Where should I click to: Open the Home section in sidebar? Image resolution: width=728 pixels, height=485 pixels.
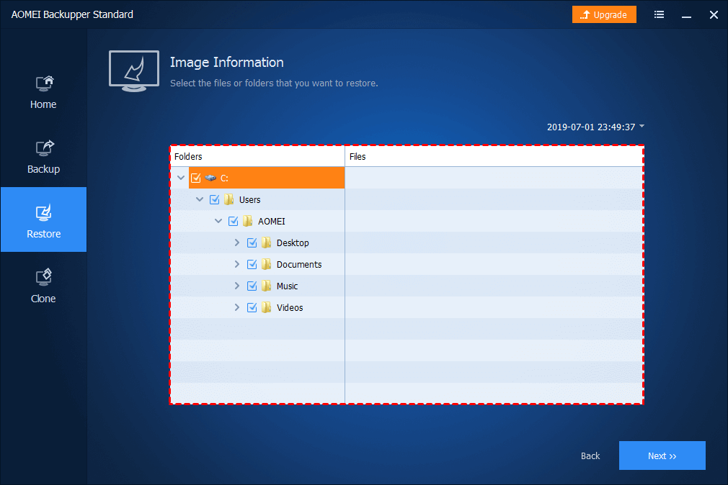43,93
